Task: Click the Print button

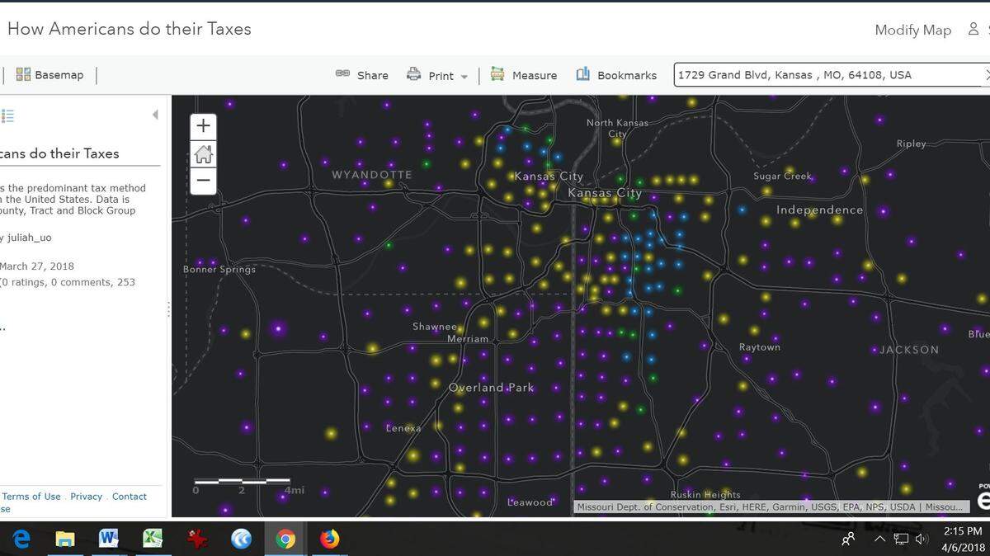Action: point(431,75)
